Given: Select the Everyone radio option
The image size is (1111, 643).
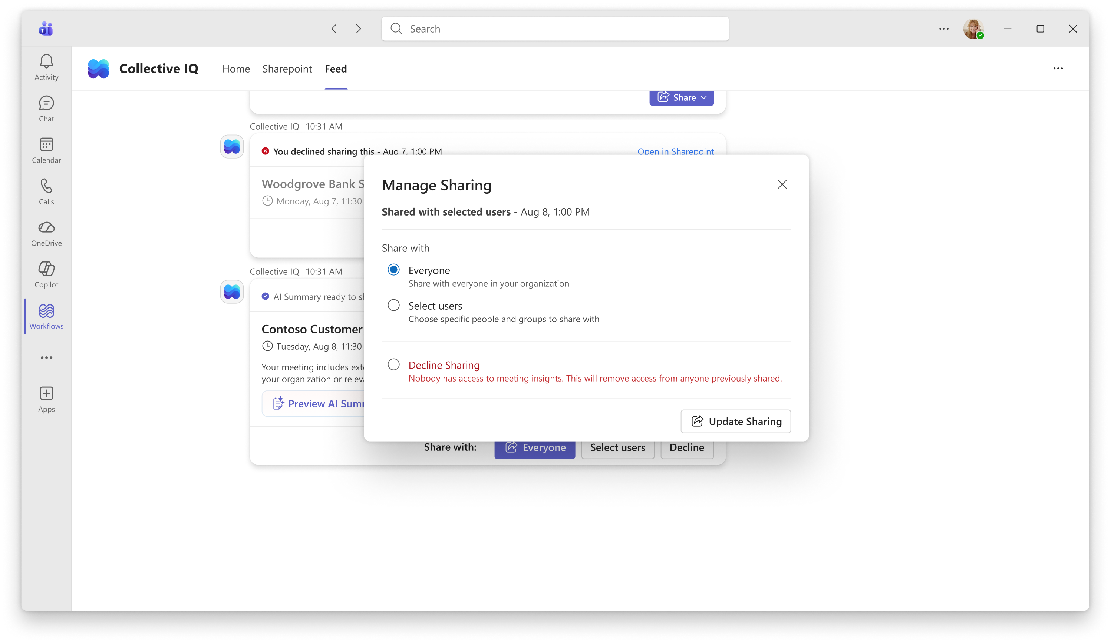Looking at the screenshot, I should (x=394, y=270).
